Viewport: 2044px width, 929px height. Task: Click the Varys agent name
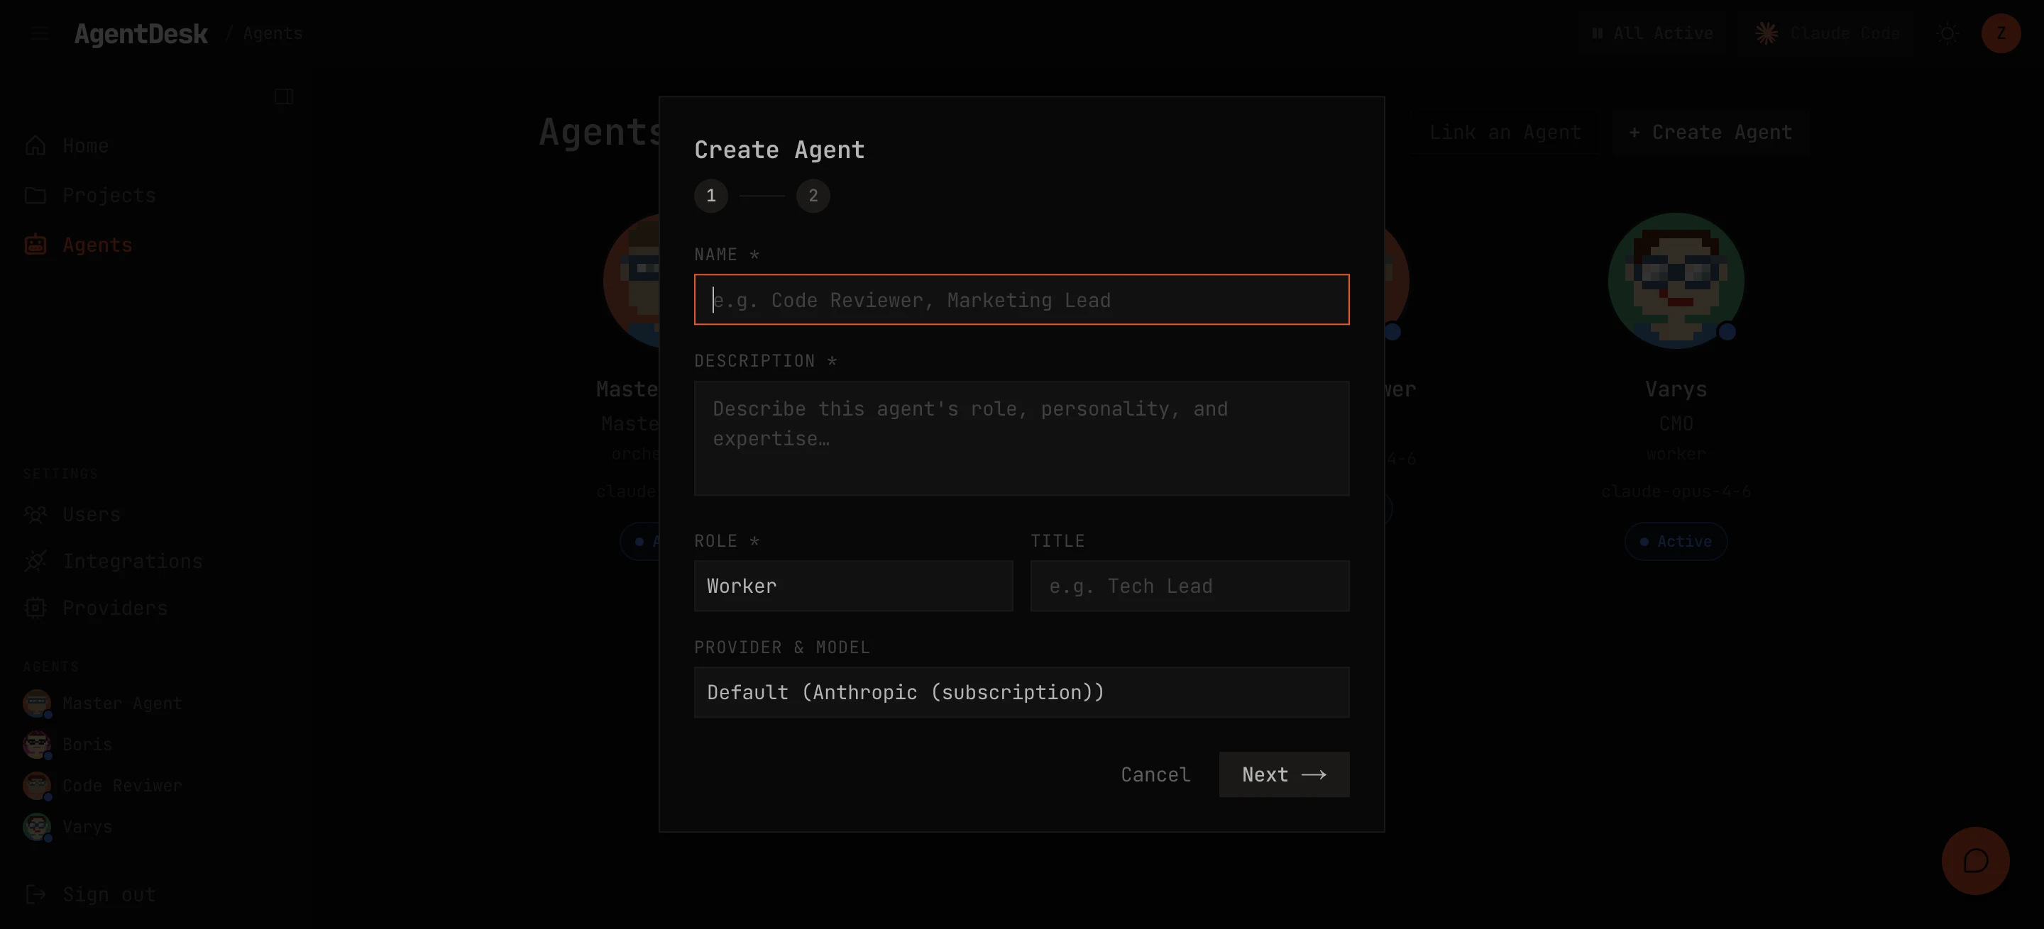point(1676,389)
